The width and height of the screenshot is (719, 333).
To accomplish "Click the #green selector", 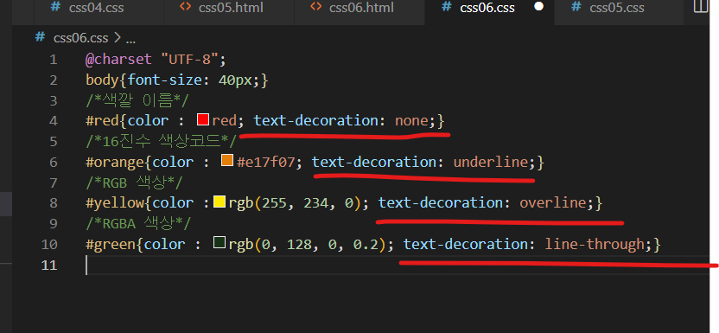I will [111, 244].
